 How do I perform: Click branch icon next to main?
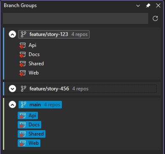(x=24, y=105)
